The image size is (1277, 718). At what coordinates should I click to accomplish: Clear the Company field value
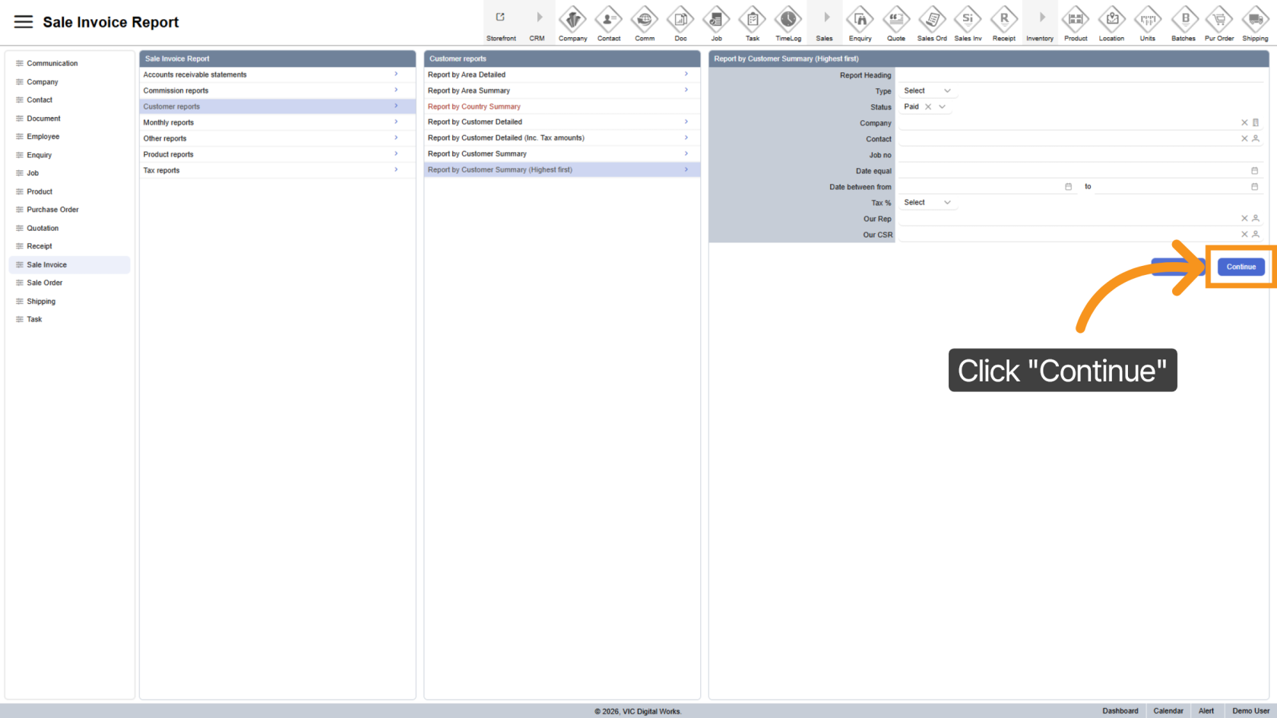pyautogui.click(x=1244, y=123)
